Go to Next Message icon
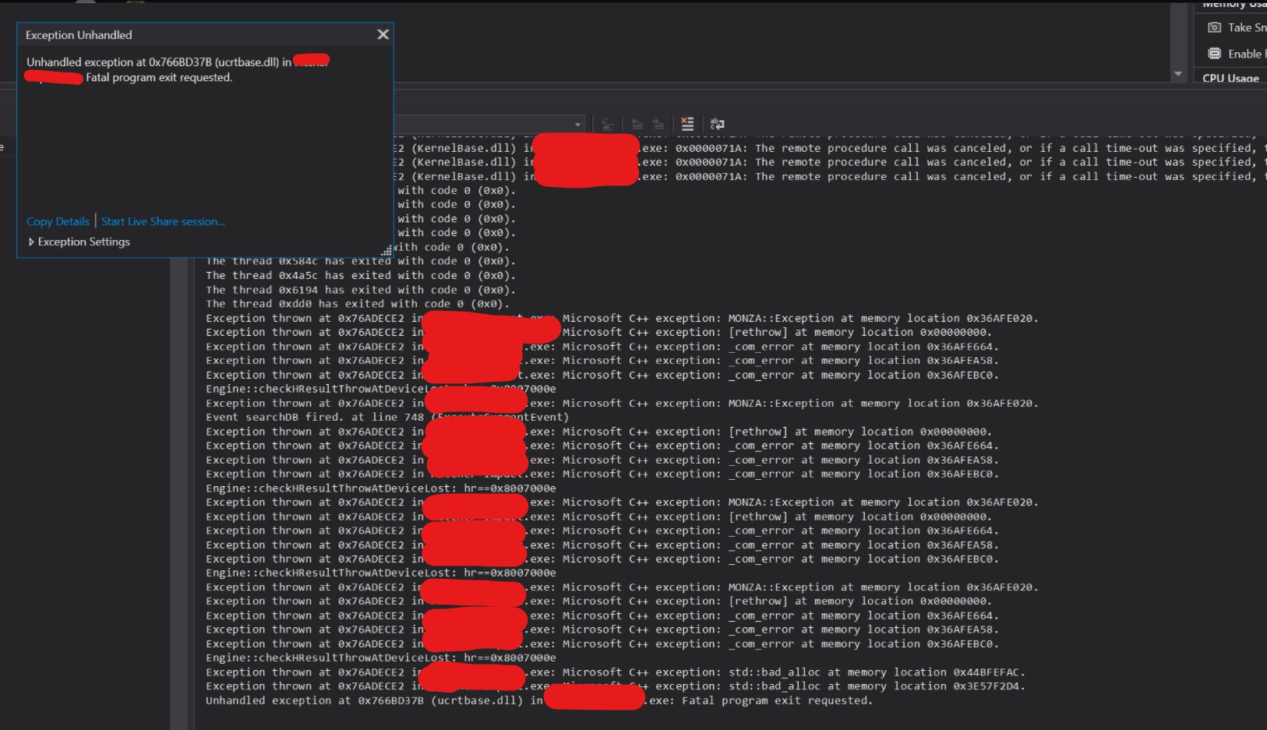This screenshot has width=1267, height=730. click(x=658, y=123)
